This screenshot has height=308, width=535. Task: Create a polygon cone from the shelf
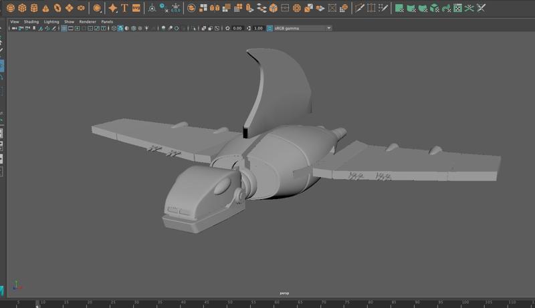pos(45,8)
